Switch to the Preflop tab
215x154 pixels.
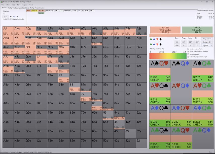[32, 8]
